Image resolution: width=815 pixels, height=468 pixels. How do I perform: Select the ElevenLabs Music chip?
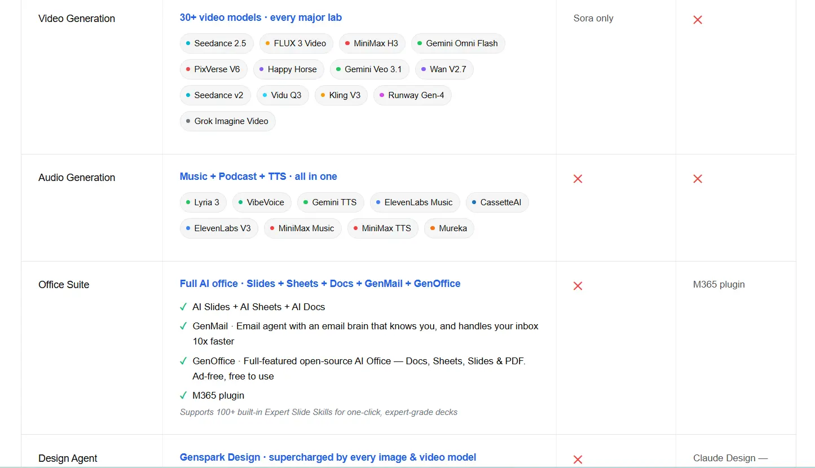[x=415, y=202]
